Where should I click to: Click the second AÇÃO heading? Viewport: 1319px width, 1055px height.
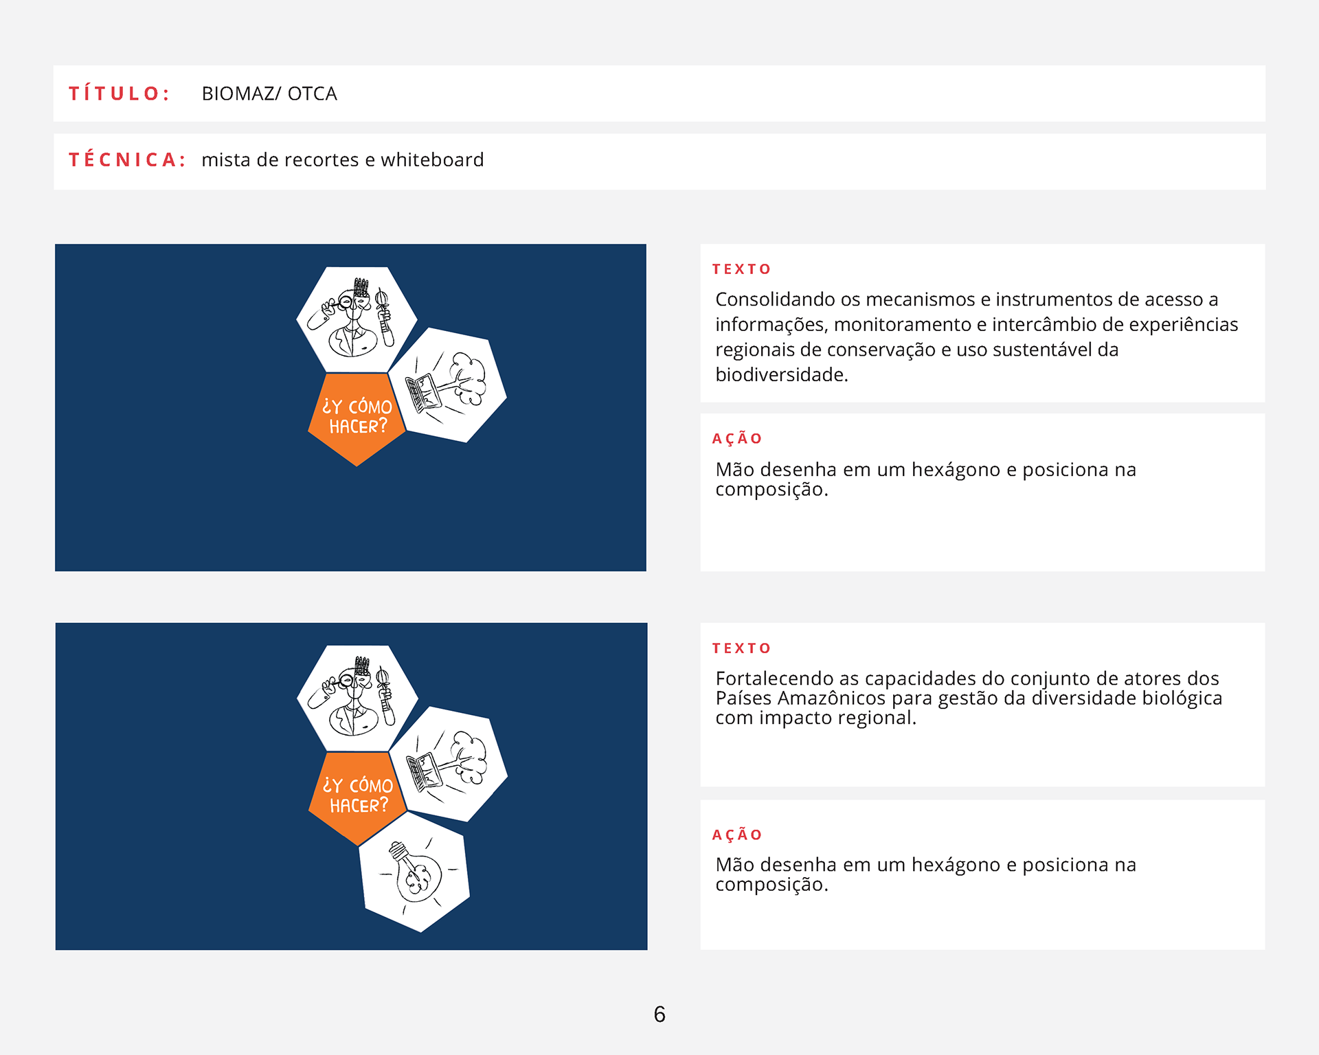pyautogui.click(x=737, y=835)
